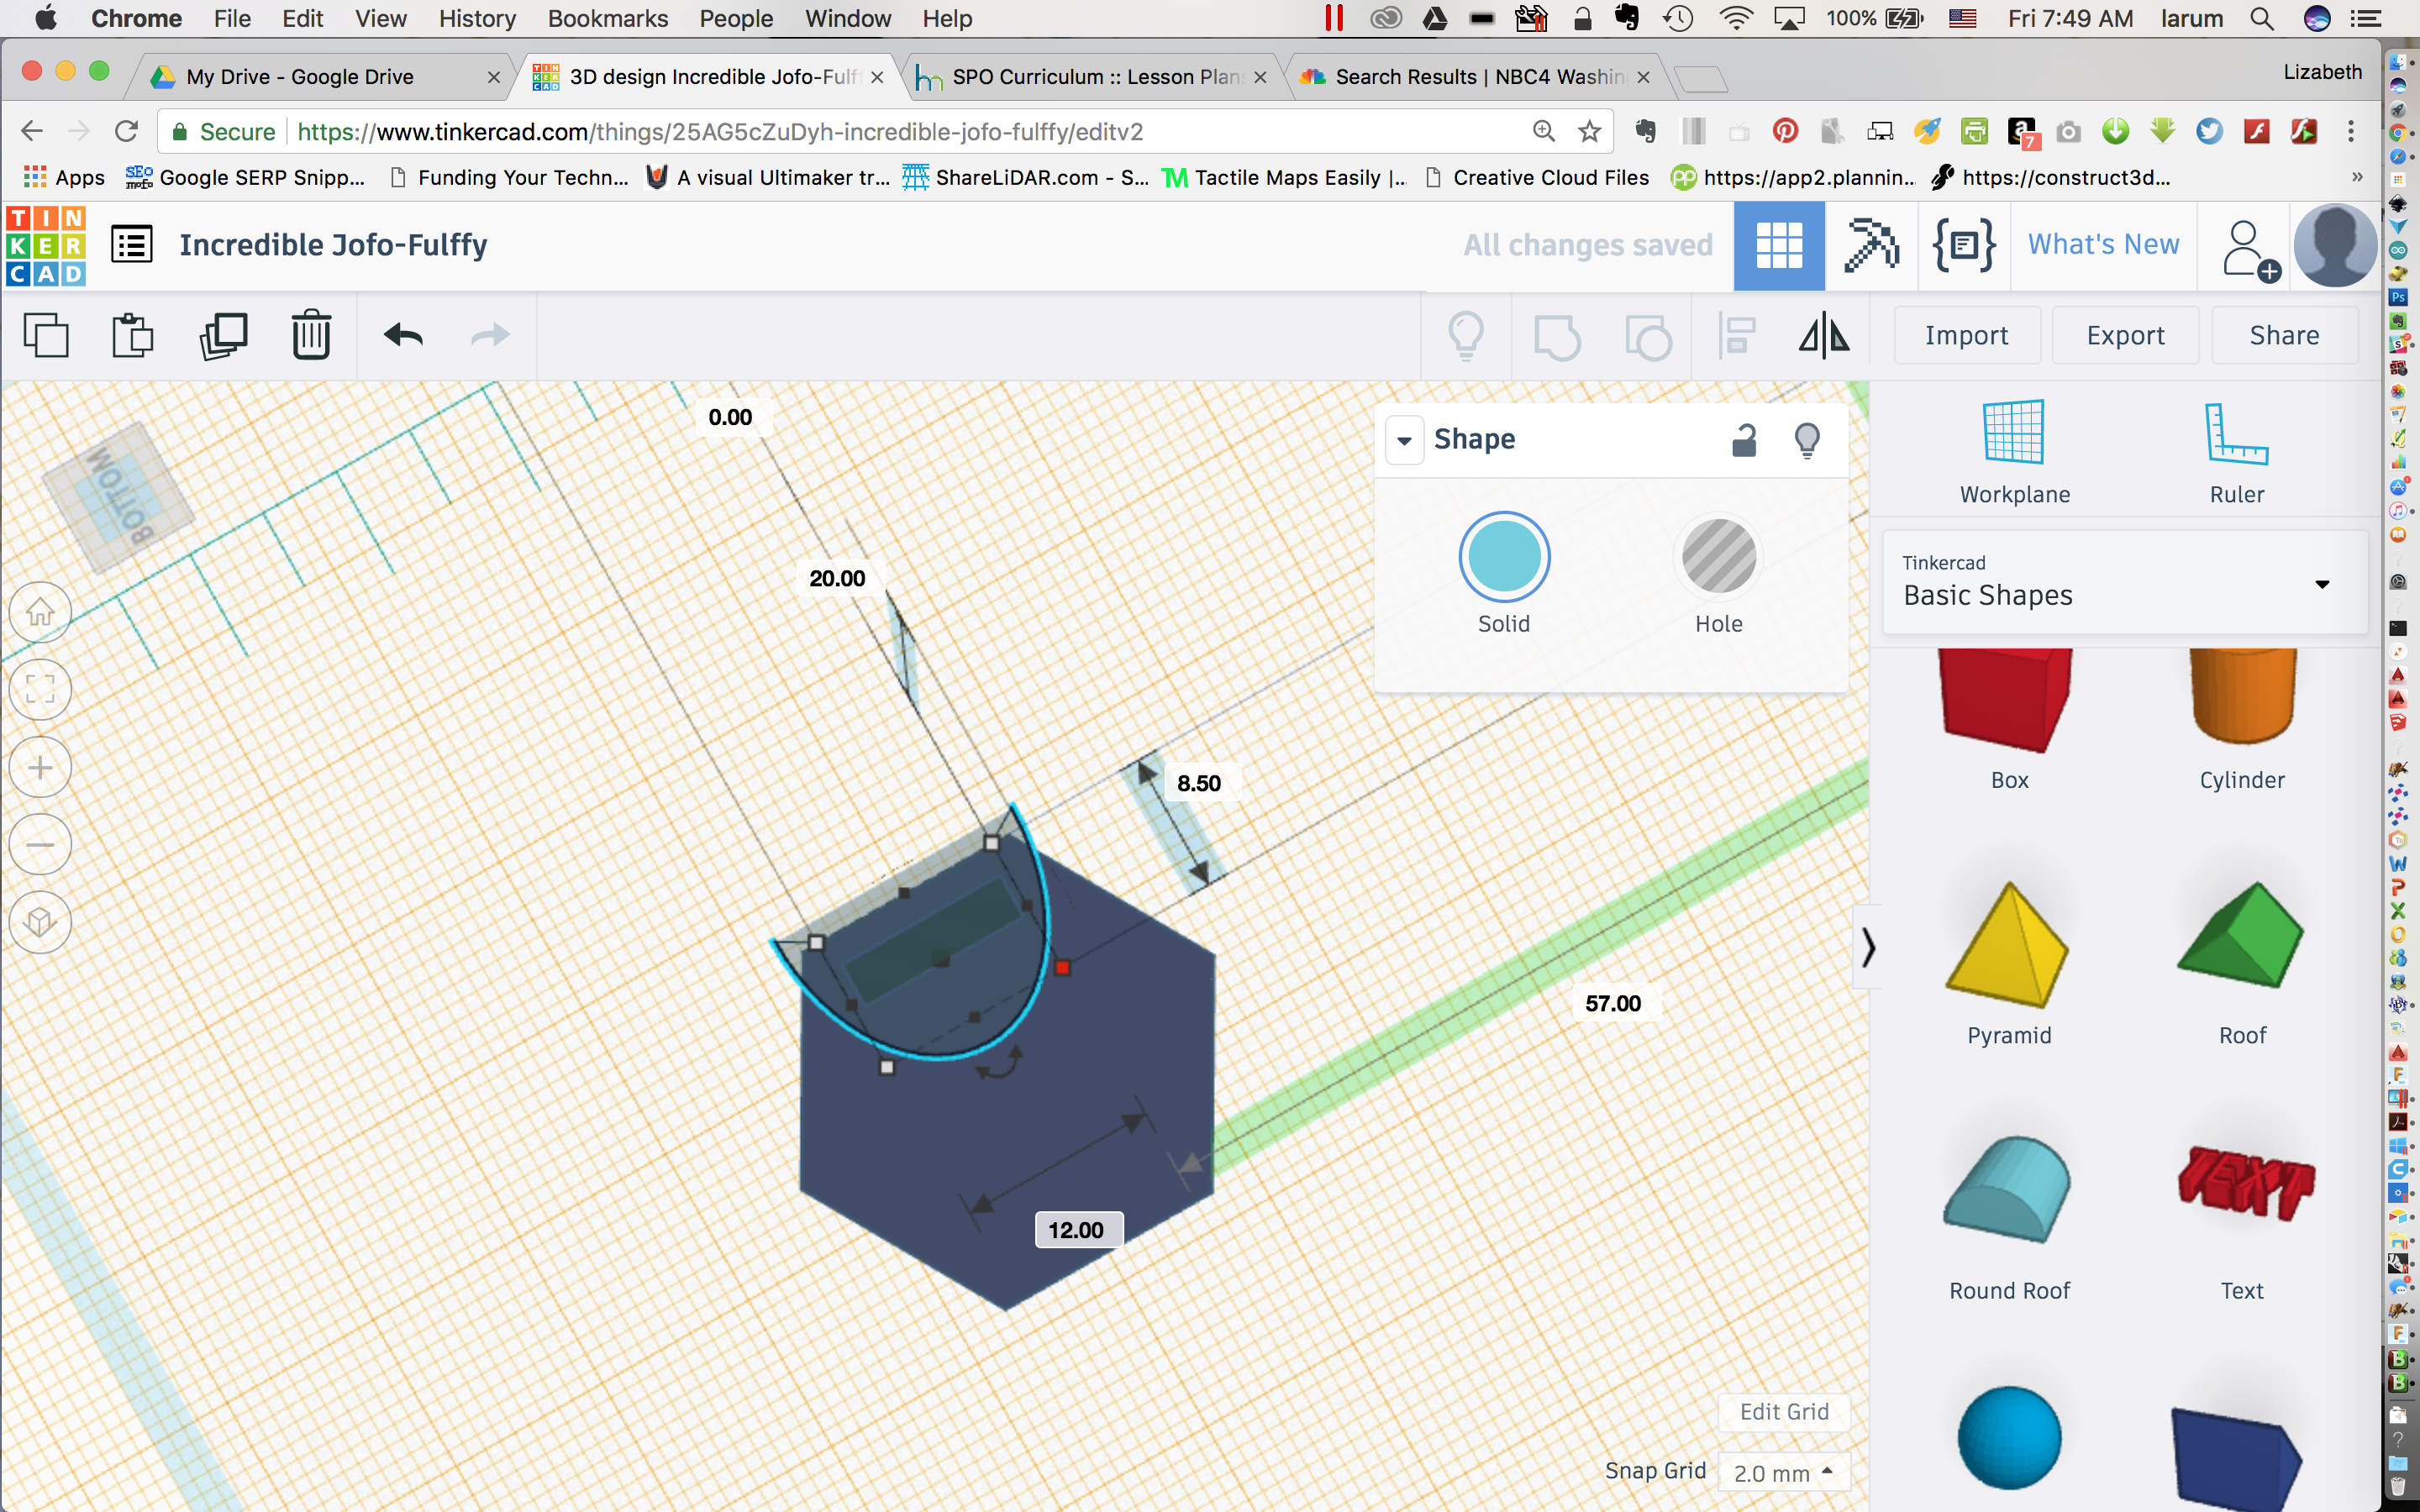Switch to 3D design grid view

click(x=1779, y=245)
